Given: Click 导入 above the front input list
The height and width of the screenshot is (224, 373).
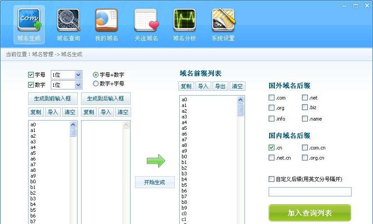Looking at the screenshot, I should coord(53,112).
